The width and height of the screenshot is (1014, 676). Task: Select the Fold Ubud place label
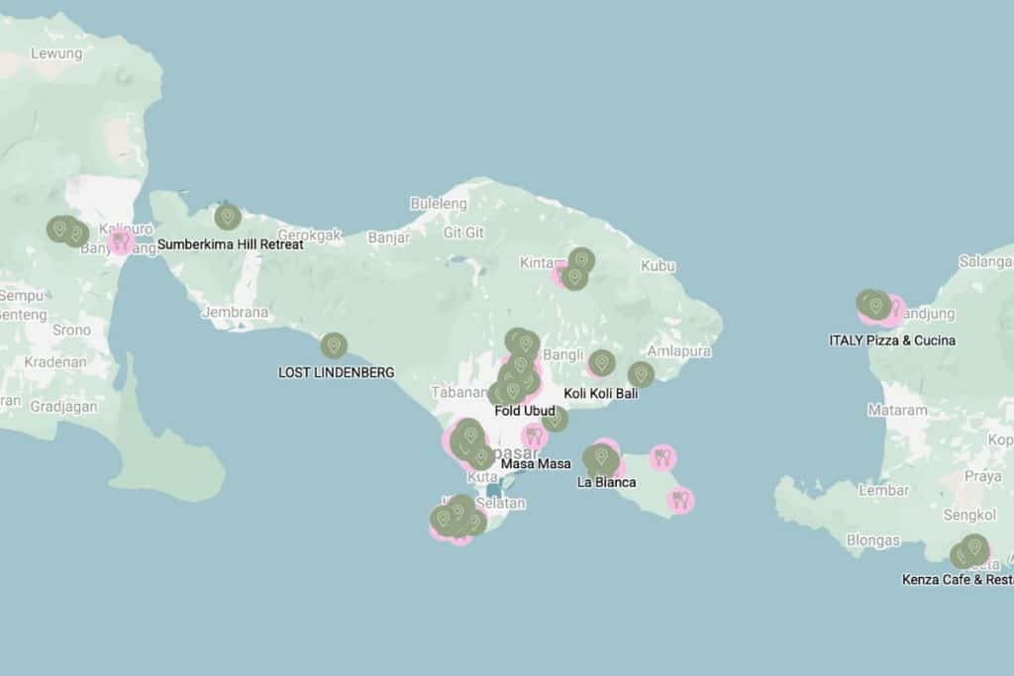525,411
